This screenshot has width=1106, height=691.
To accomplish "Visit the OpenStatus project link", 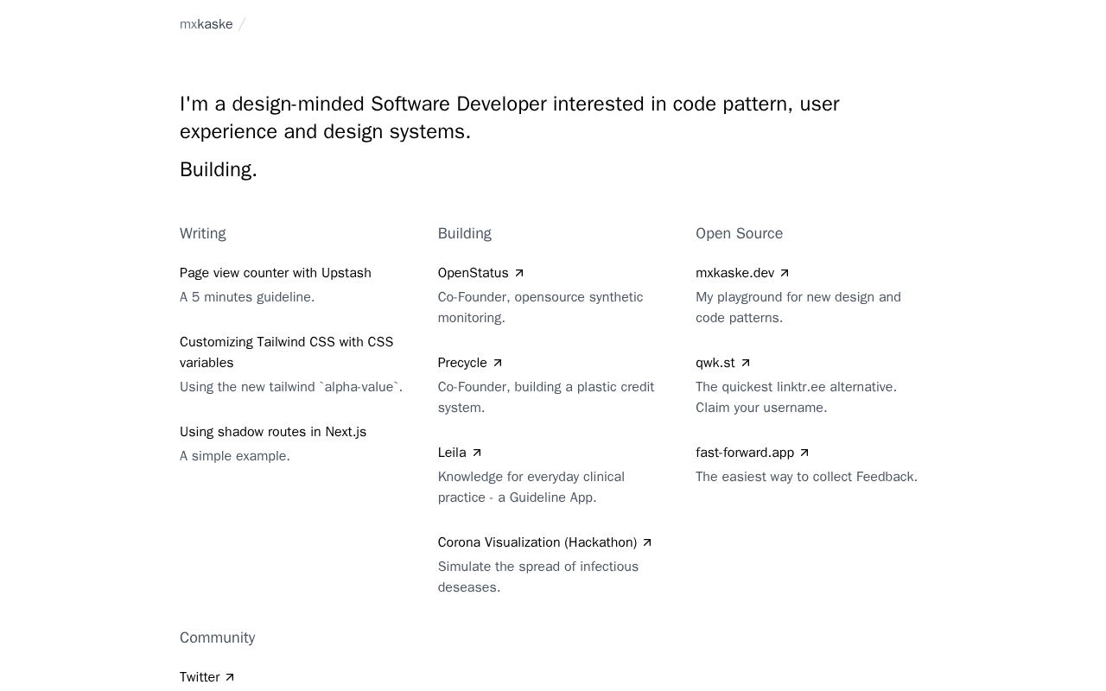I will 473,273.
